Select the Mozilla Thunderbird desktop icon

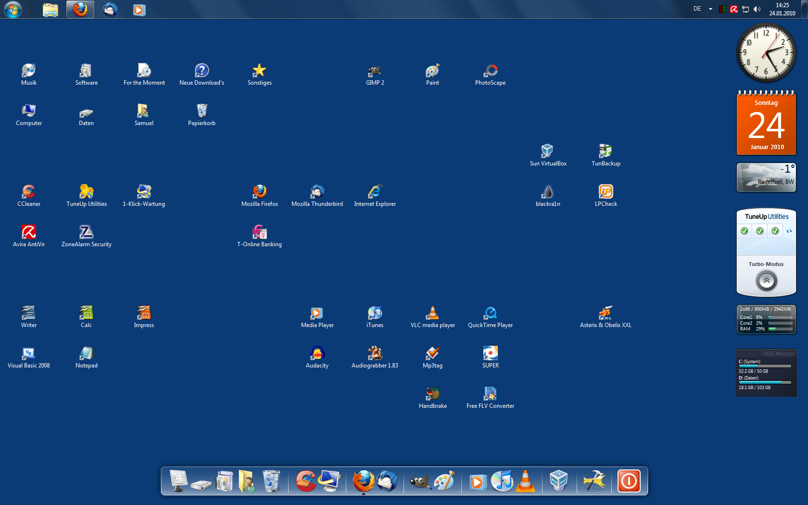(x=317, y=196)
